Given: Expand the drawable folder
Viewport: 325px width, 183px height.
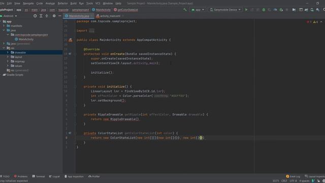Looking at the screenshot, I should pyautogui.click(x=8, y=52).
